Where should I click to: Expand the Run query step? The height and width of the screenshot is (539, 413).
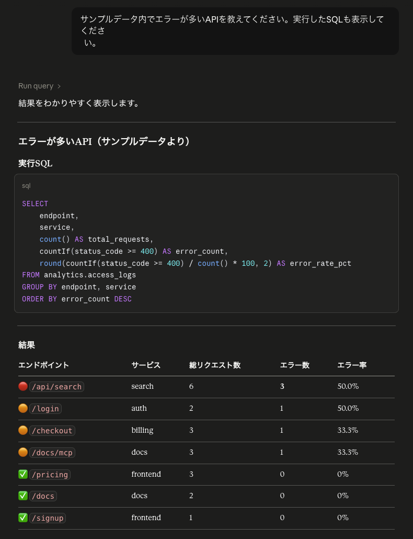point(39,86)
